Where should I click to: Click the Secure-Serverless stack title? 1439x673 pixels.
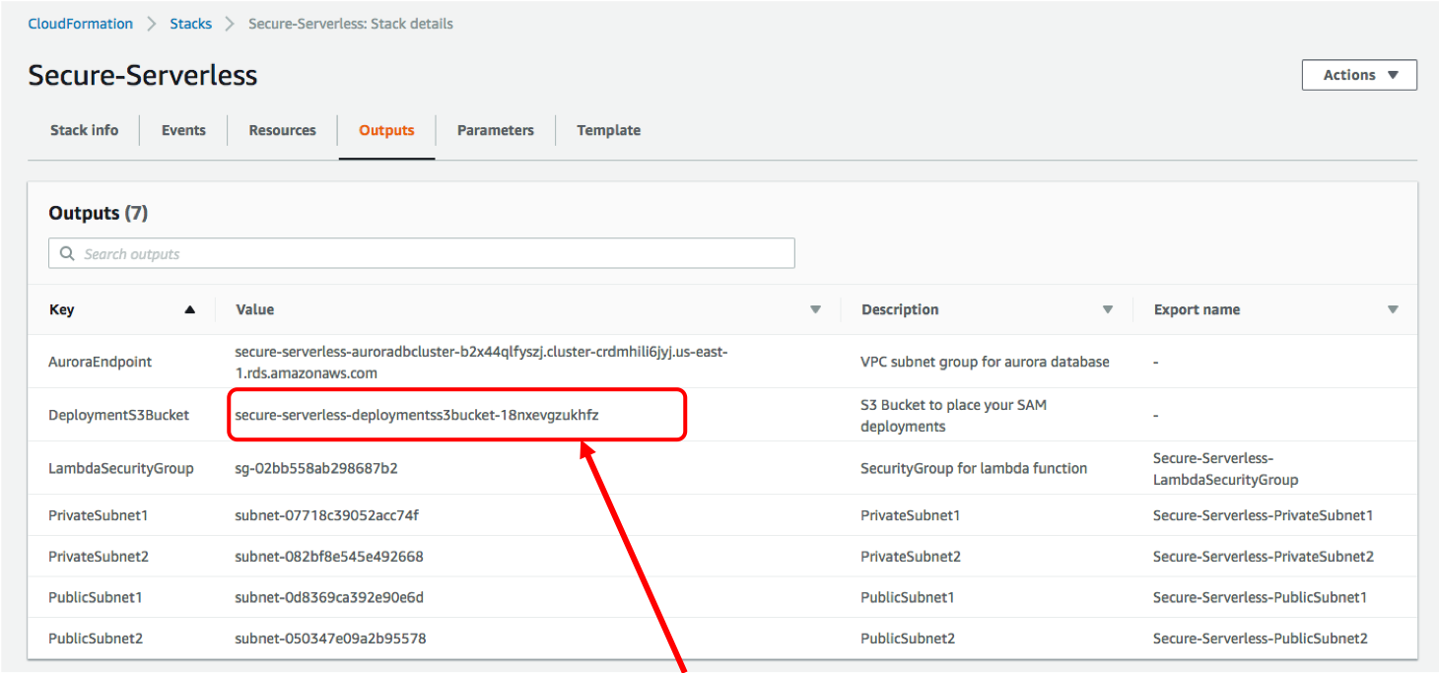[x=143, y=75]
